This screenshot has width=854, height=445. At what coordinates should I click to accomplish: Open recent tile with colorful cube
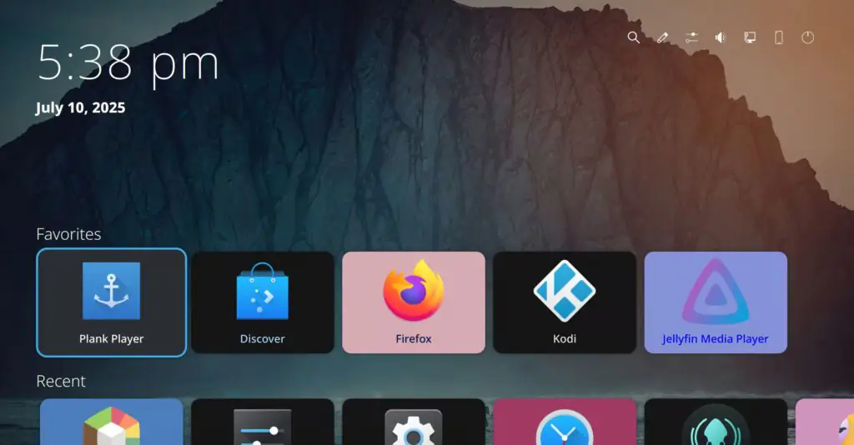pyautogui.click(x=111, y=422)
